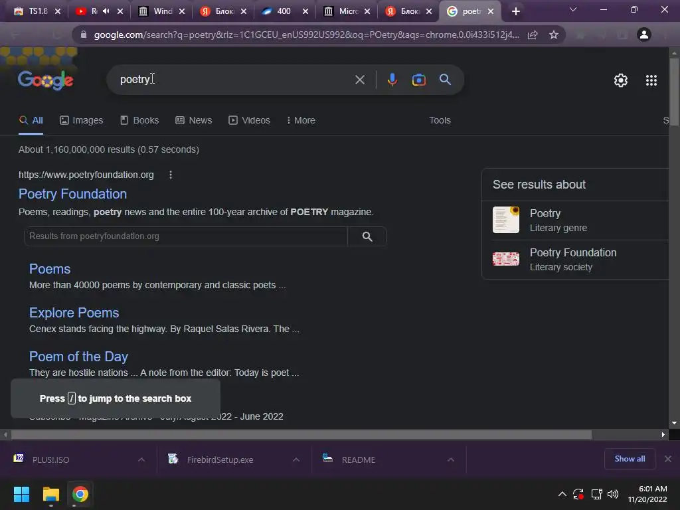
Task: Start voice search with the microphone icon
Action: pyautogui.click(x=392, y=80)
